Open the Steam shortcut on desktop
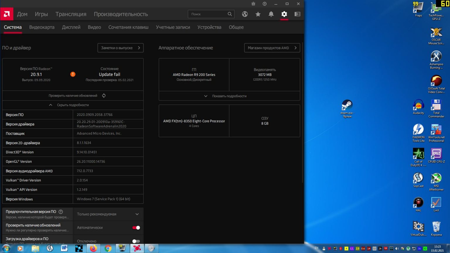The image size is (450, 253). point(347,108)
